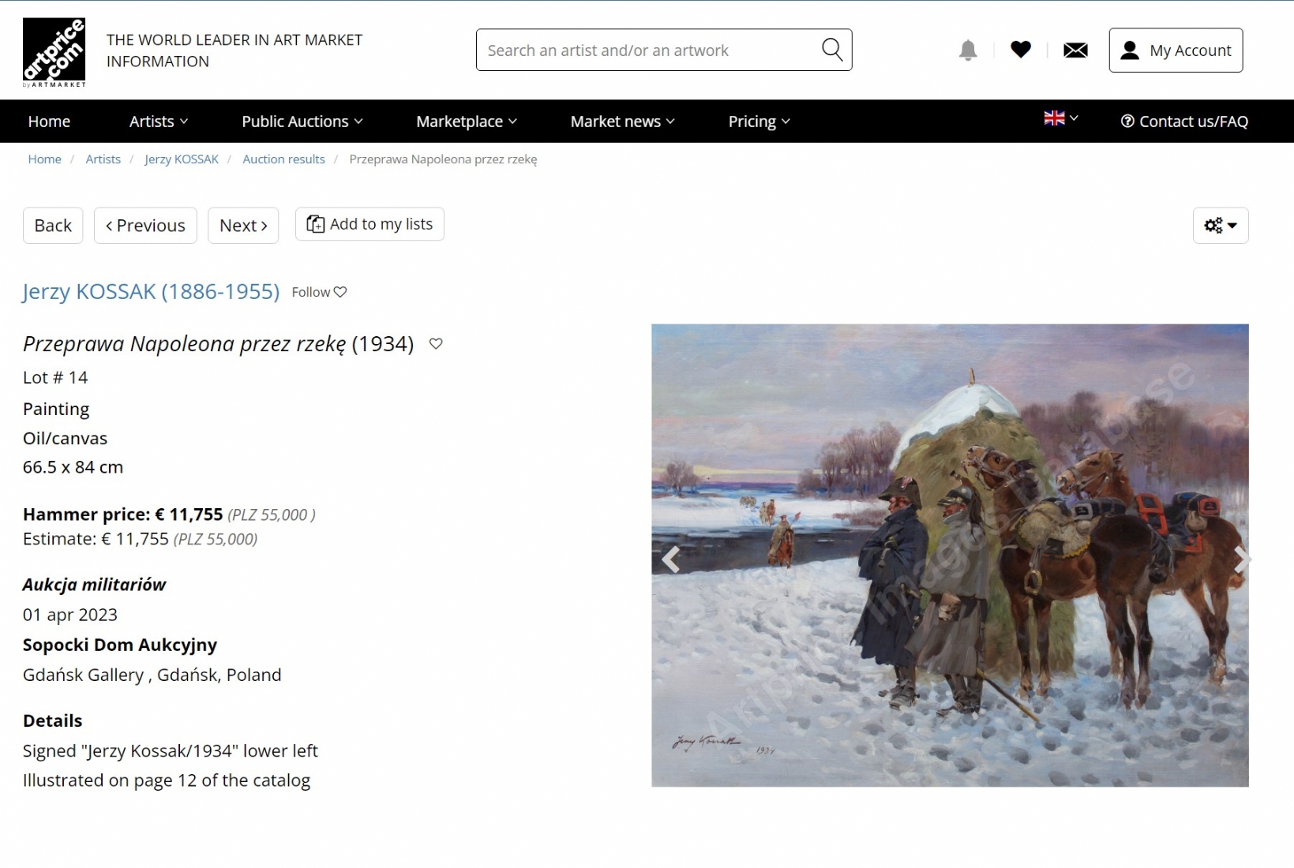Open the Kossak painting image

(x=950, y=556)
